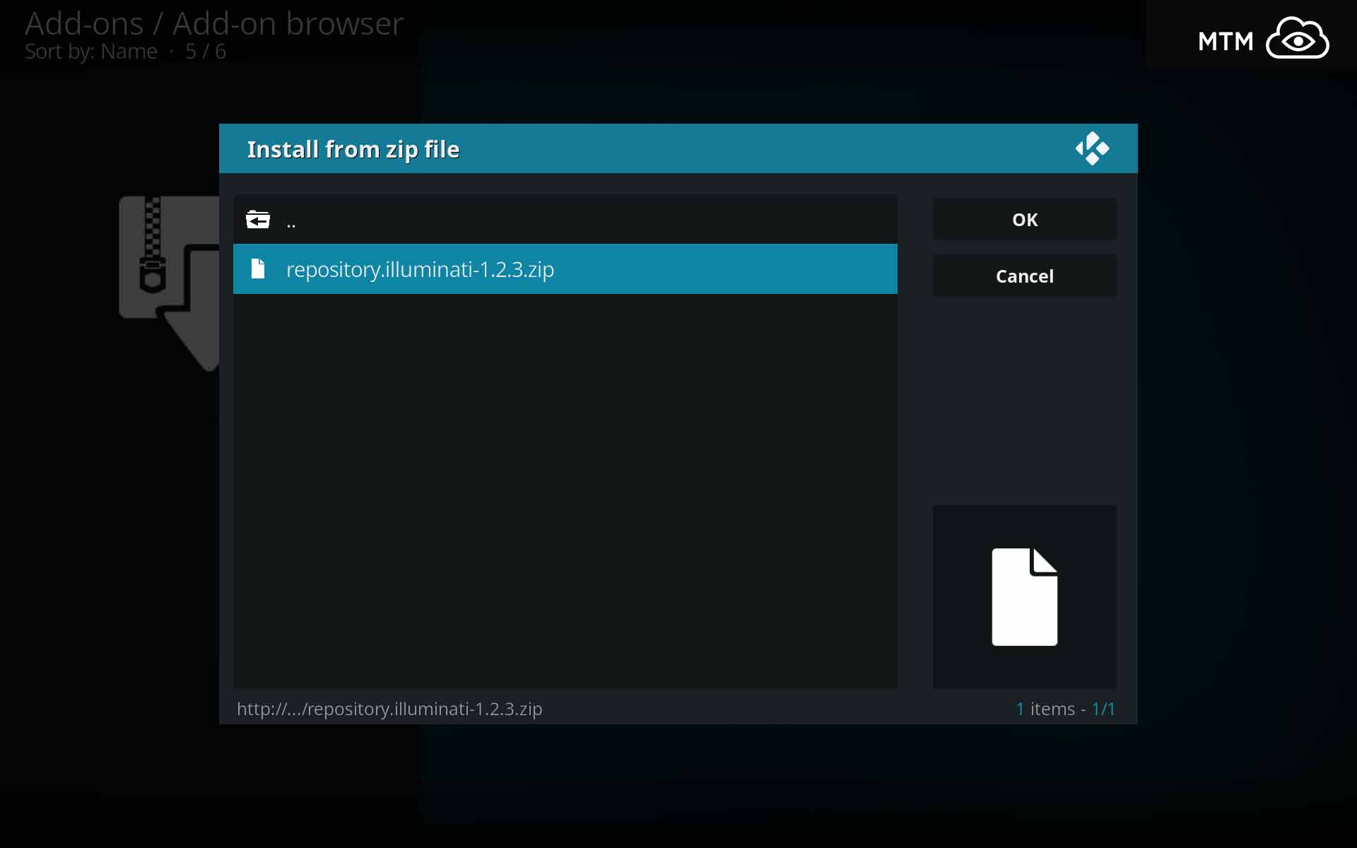Click the 'Sort by: Name' label
Viewport: 1357px width, 848px height.
point(91,52)
